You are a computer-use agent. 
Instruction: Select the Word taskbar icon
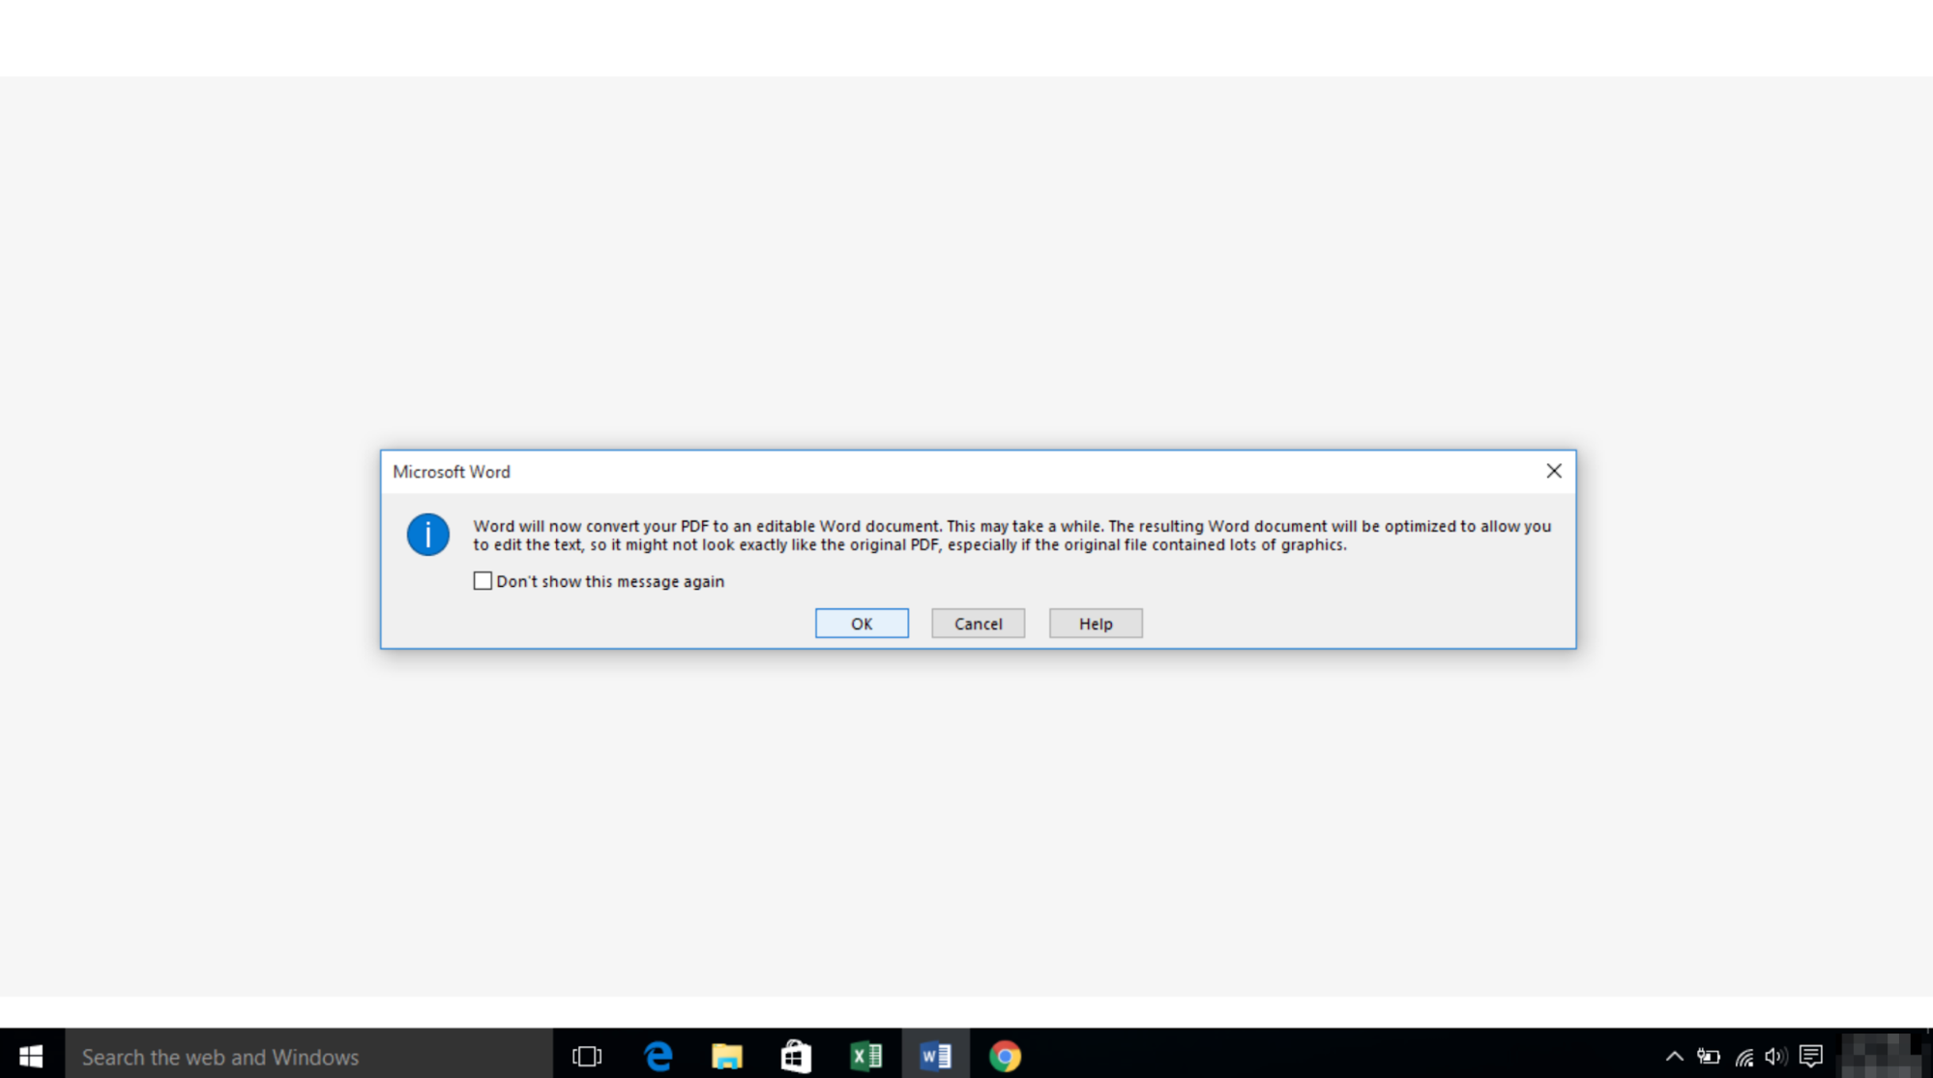935,1056
